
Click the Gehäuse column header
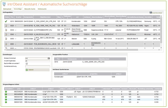87,17
